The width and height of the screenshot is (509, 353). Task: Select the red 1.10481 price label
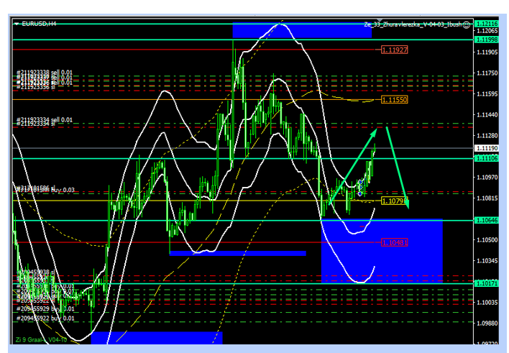point(394,242)
